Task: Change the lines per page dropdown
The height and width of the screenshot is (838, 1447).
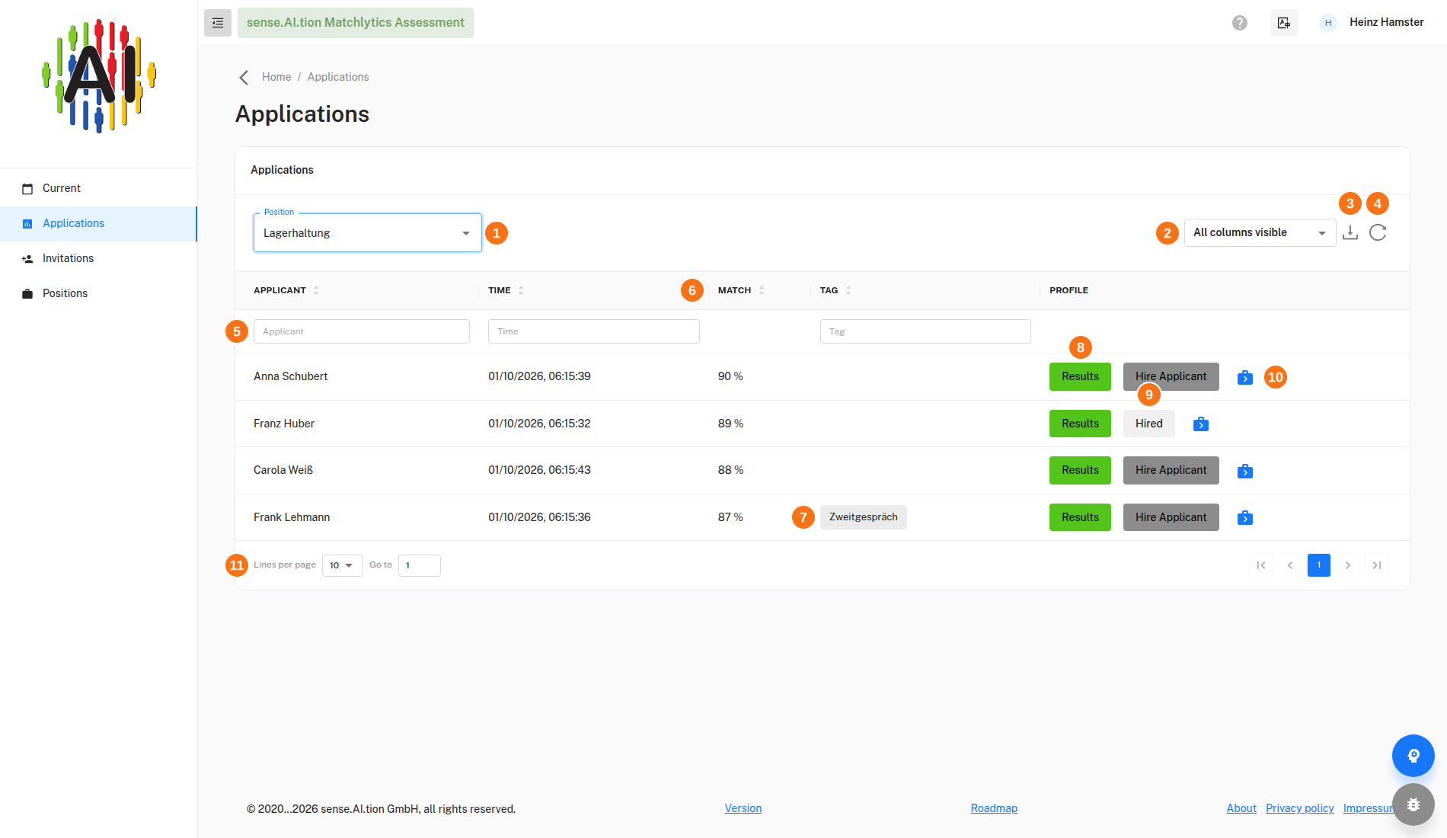Action: (x=343, y=565)
